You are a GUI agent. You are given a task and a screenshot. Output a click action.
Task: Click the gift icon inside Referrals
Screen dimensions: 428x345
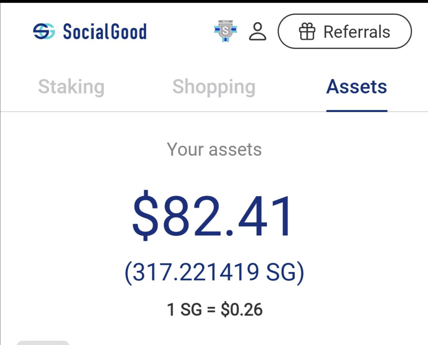pyautogui.click(x=307, y=31)
